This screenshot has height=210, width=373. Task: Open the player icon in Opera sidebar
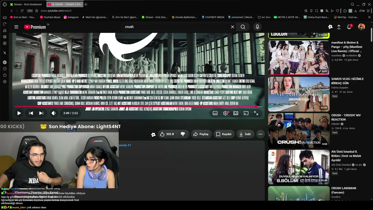(5, 62)
